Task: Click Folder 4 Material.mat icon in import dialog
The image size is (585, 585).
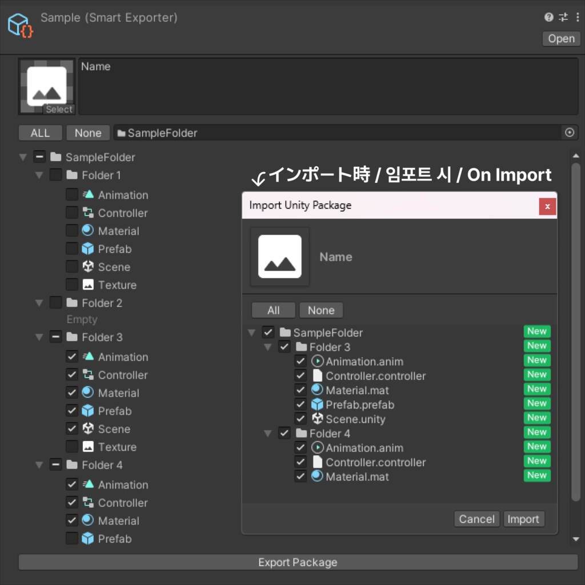Action: click(x=317, y=476)
